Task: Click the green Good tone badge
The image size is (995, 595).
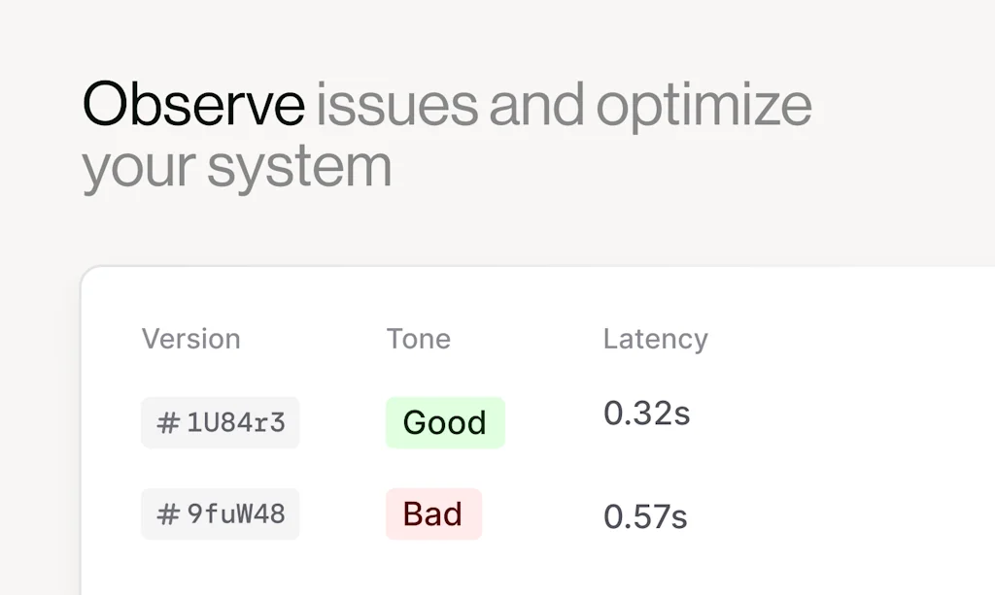Action: [445, 423]
